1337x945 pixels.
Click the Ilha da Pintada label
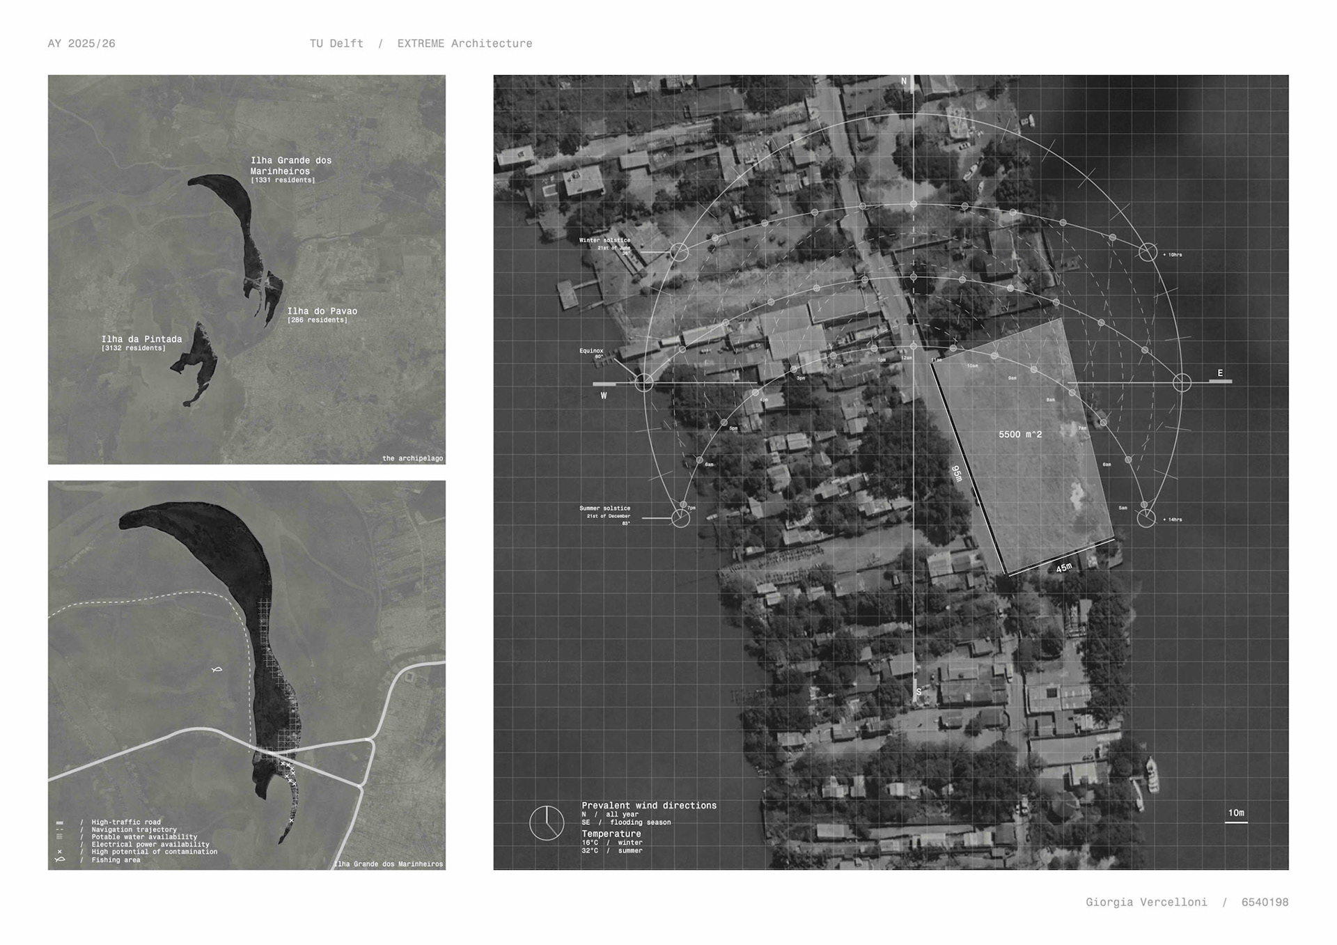click(x=141, y=339)
